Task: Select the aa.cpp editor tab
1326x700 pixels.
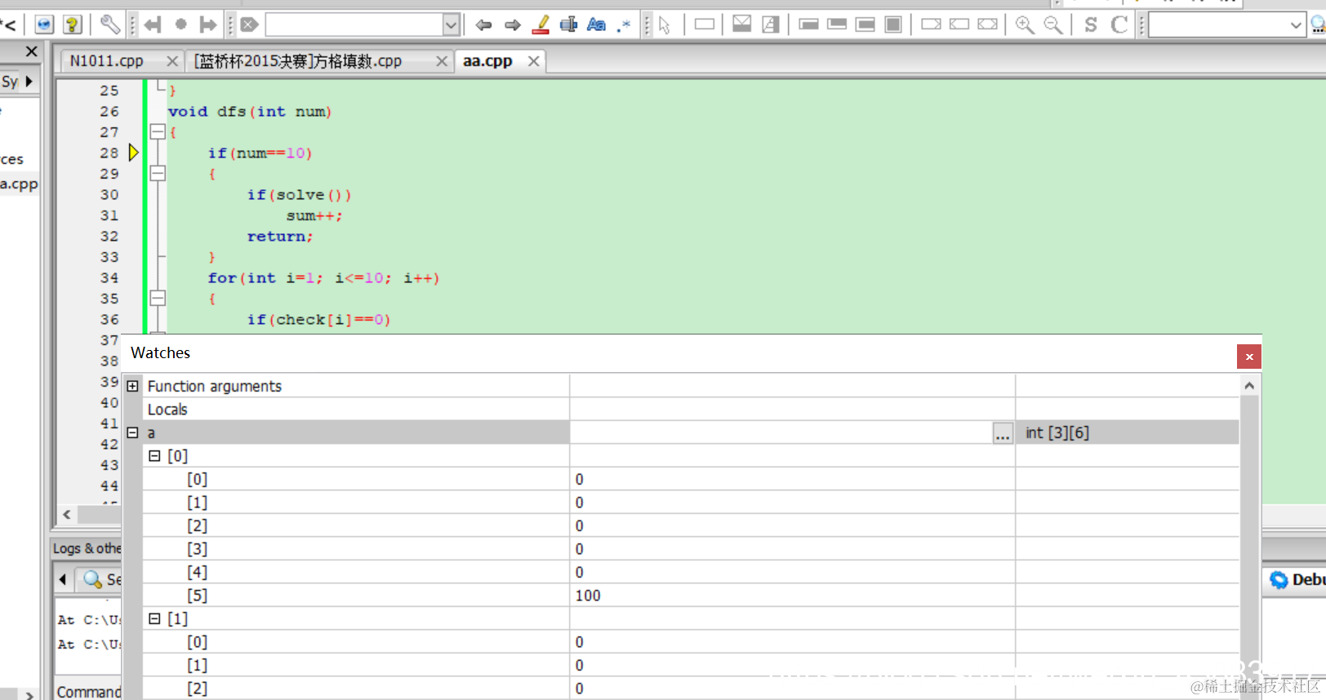Action: coord(487,61)
